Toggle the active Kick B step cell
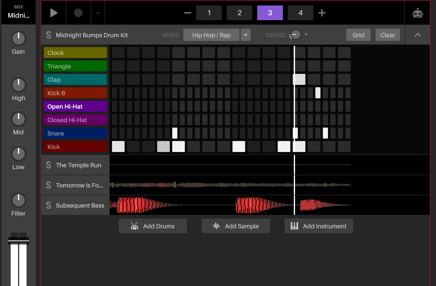 coord(318,93)
